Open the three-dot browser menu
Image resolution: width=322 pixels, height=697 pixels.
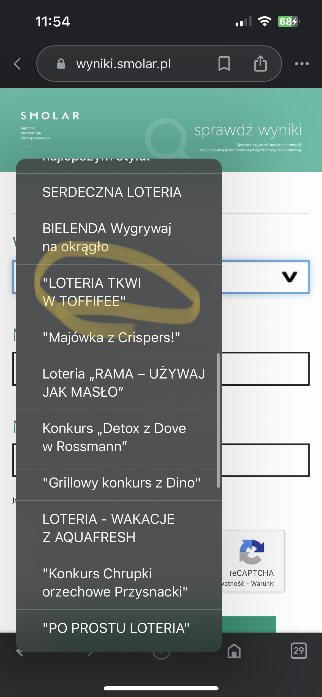click(x=302, y=64)
